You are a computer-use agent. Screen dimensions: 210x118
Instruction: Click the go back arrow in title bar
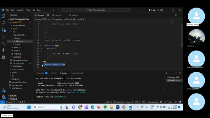coord(54,10)
